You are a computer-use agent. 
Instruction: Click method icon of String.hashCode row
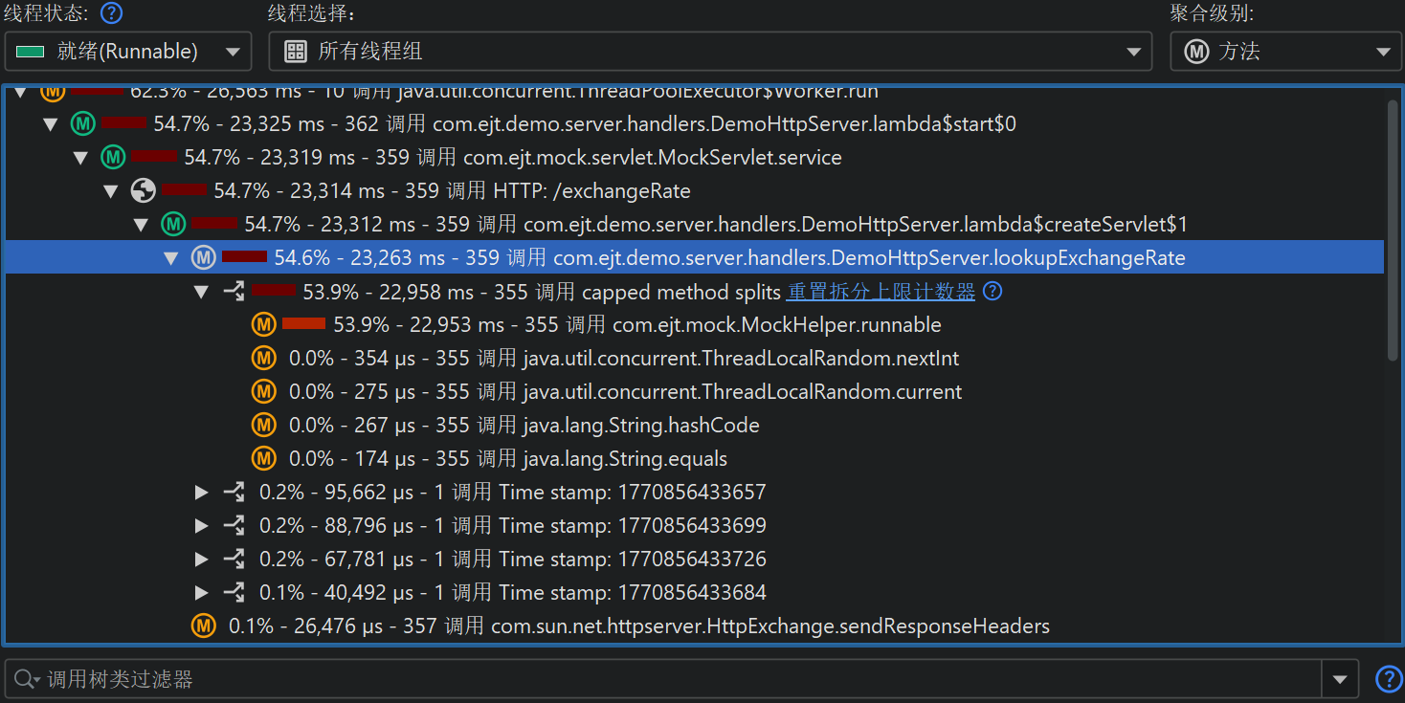(x=263, y=425)
